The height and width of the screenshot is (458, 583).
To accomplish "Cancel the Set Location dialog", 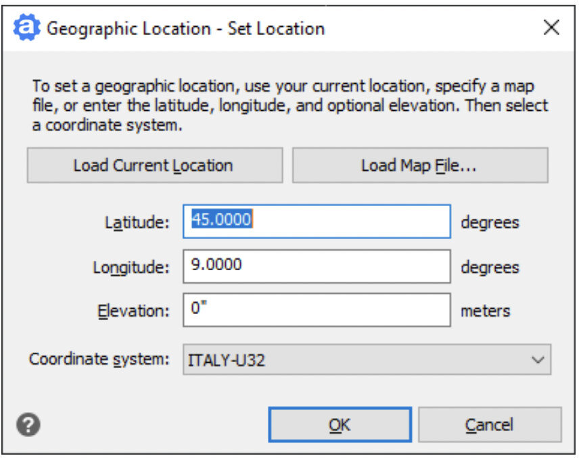I will (x=489, y=425).
